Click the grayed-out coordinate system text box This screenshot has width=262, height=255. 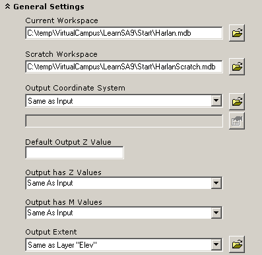124,121
